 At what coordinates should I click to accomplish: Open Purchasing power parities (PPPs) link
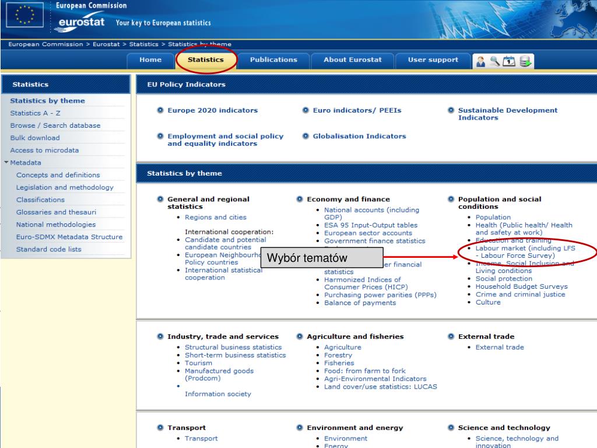click(380, 295)
